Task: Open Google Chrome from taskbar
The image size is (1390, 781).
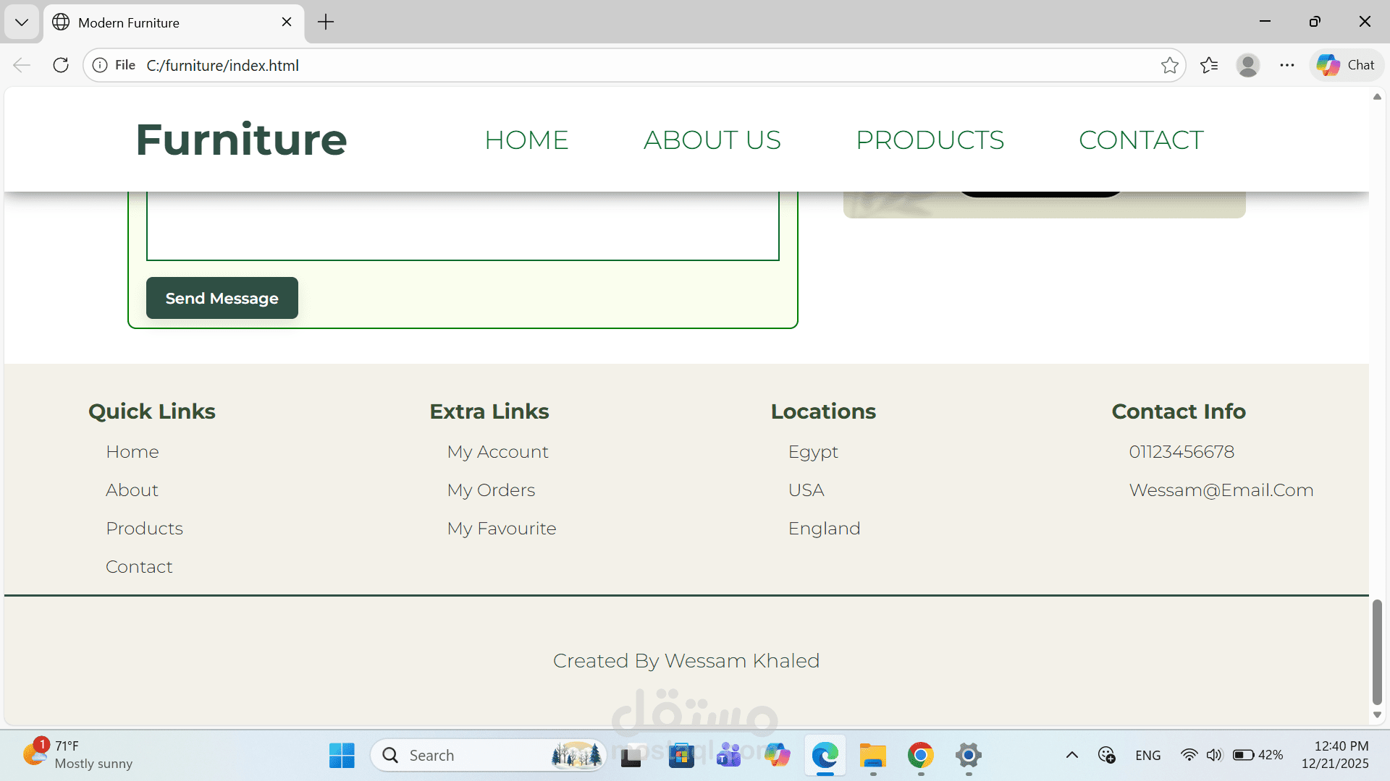Action: pos(920,756)
